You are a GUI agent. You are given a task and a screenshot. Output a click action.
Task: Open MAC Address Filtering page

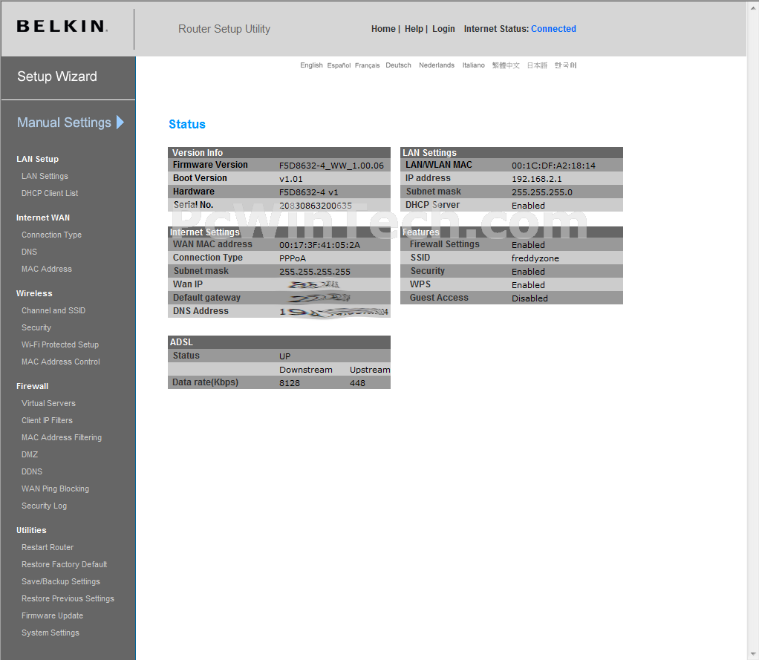[62, 437]
